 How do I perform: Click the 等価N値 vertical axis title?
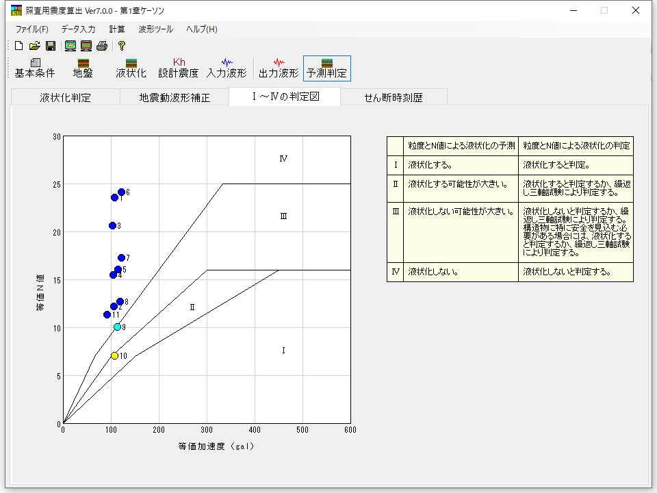[40, 292]
